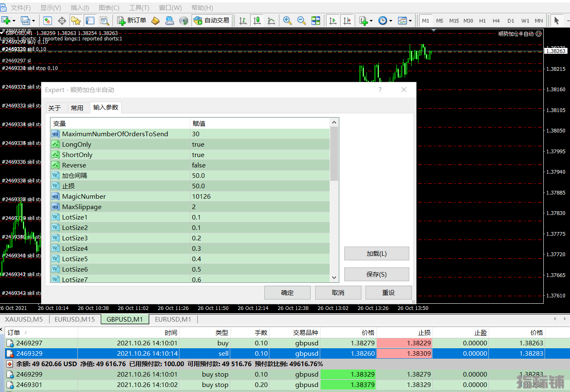Image resolution: width=570 pixels, height=392 pixels.
Task: Click the 保存(S) button
Action: tap(377, 274)
